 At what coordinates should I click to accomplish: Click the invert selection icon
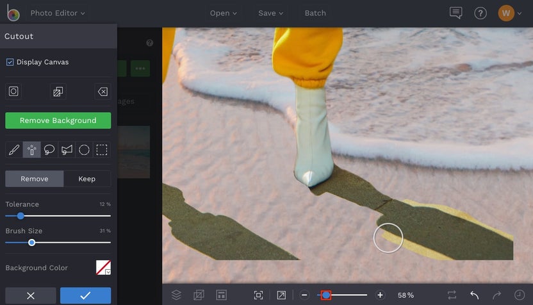click(13, 91)
